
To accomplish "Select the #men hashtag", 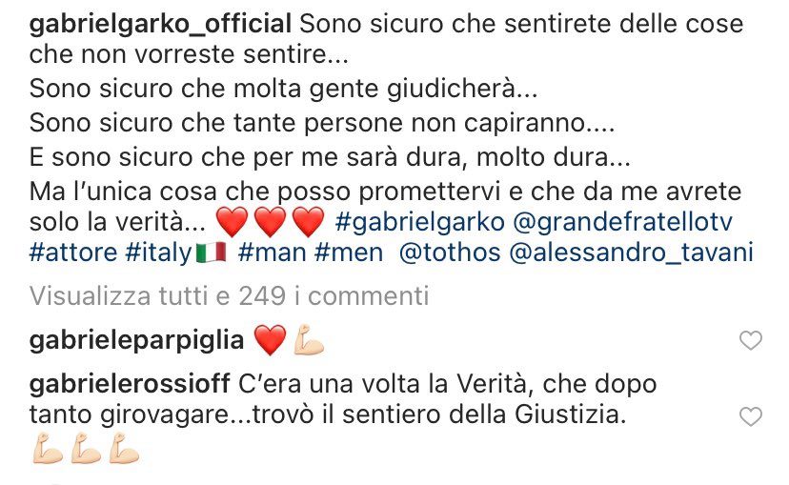I will [349, 253].
